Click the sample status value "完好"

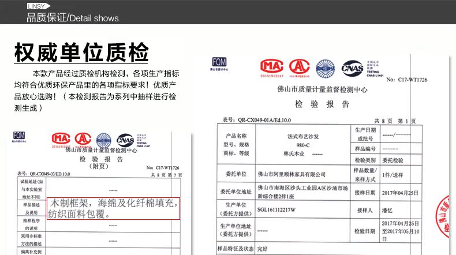point(262,249)
